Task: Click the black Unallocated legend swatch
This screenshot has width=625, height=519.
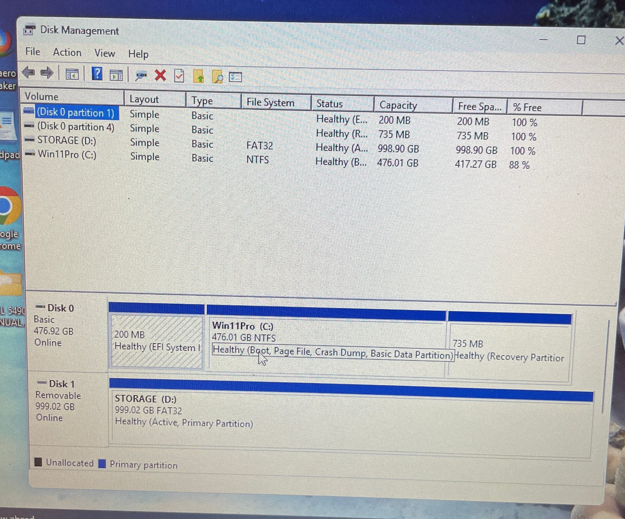Action: point(38,462)
